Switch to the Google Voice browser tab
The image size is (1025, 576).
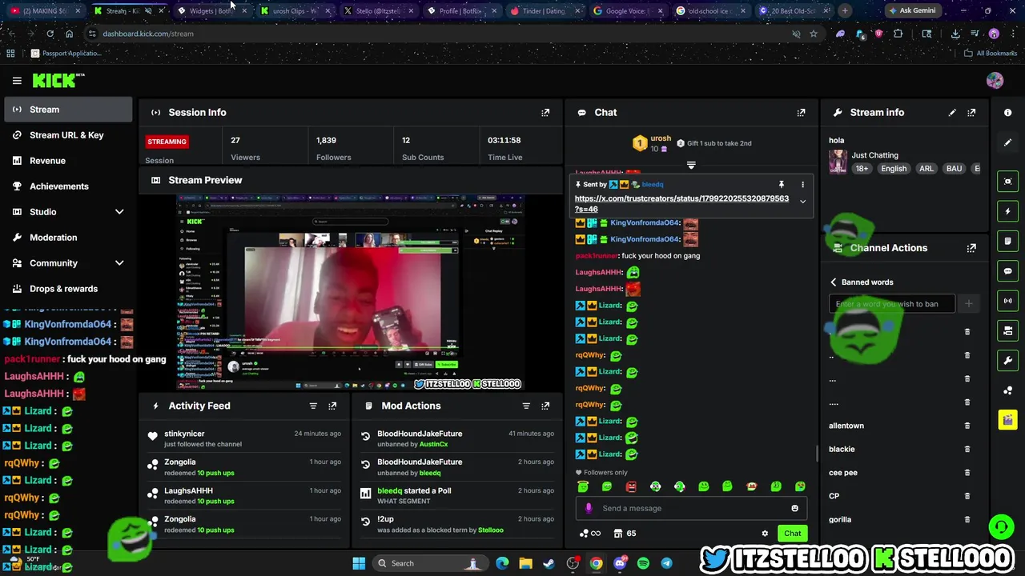[x=629, y=11]
